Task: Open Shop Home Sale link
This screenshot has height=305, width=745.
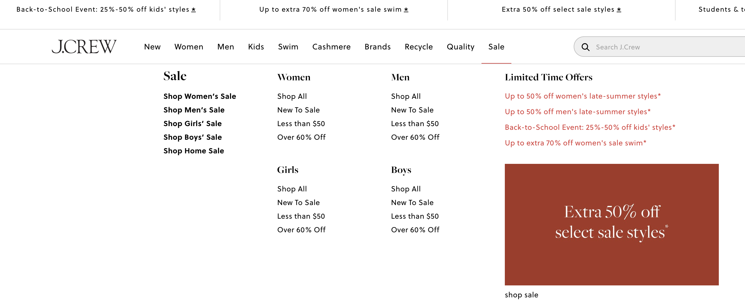Action: [x=194, y=151]
